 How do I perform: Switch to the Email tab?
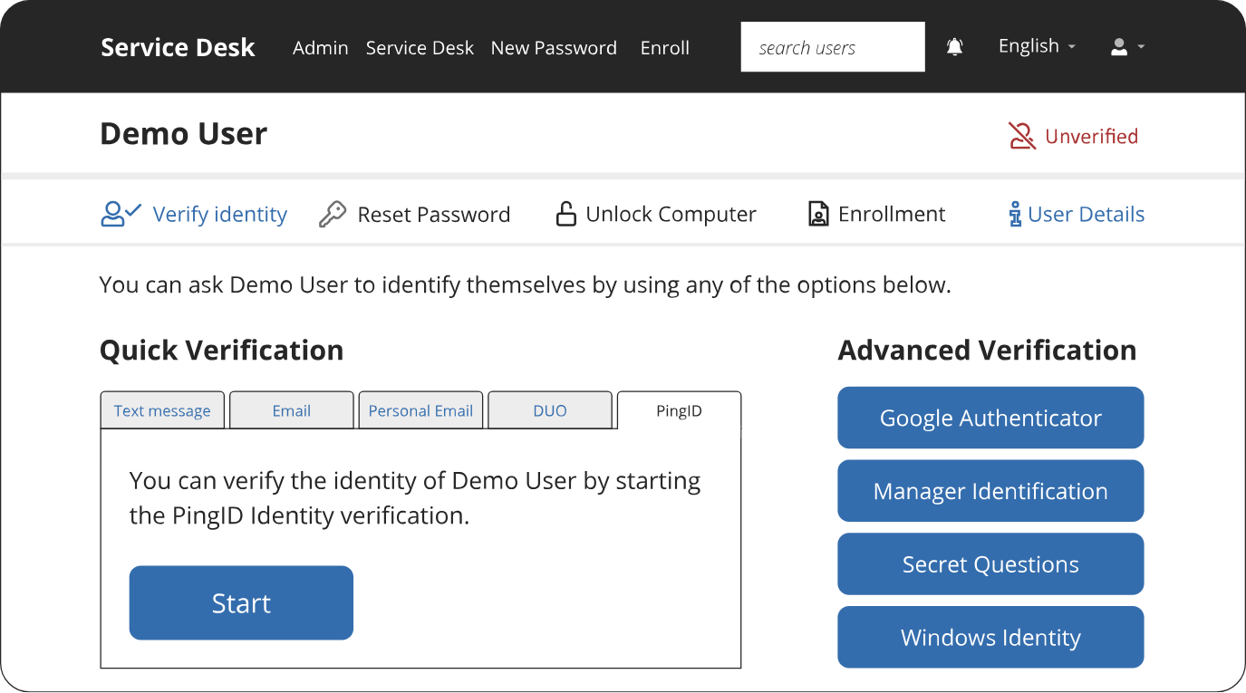click(292, 410)
